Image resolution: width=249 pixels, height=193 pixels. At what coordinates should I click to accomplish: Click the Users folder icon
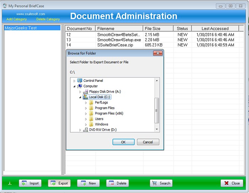[91, 119]
